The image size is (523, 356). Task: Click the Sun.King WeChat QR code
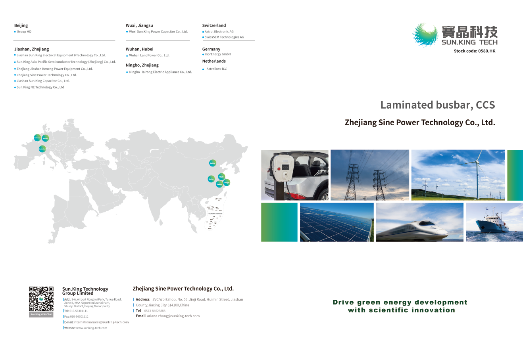pos(41,299)
